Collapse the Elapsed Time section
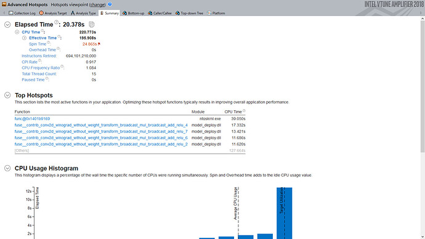 coord(7,25)
